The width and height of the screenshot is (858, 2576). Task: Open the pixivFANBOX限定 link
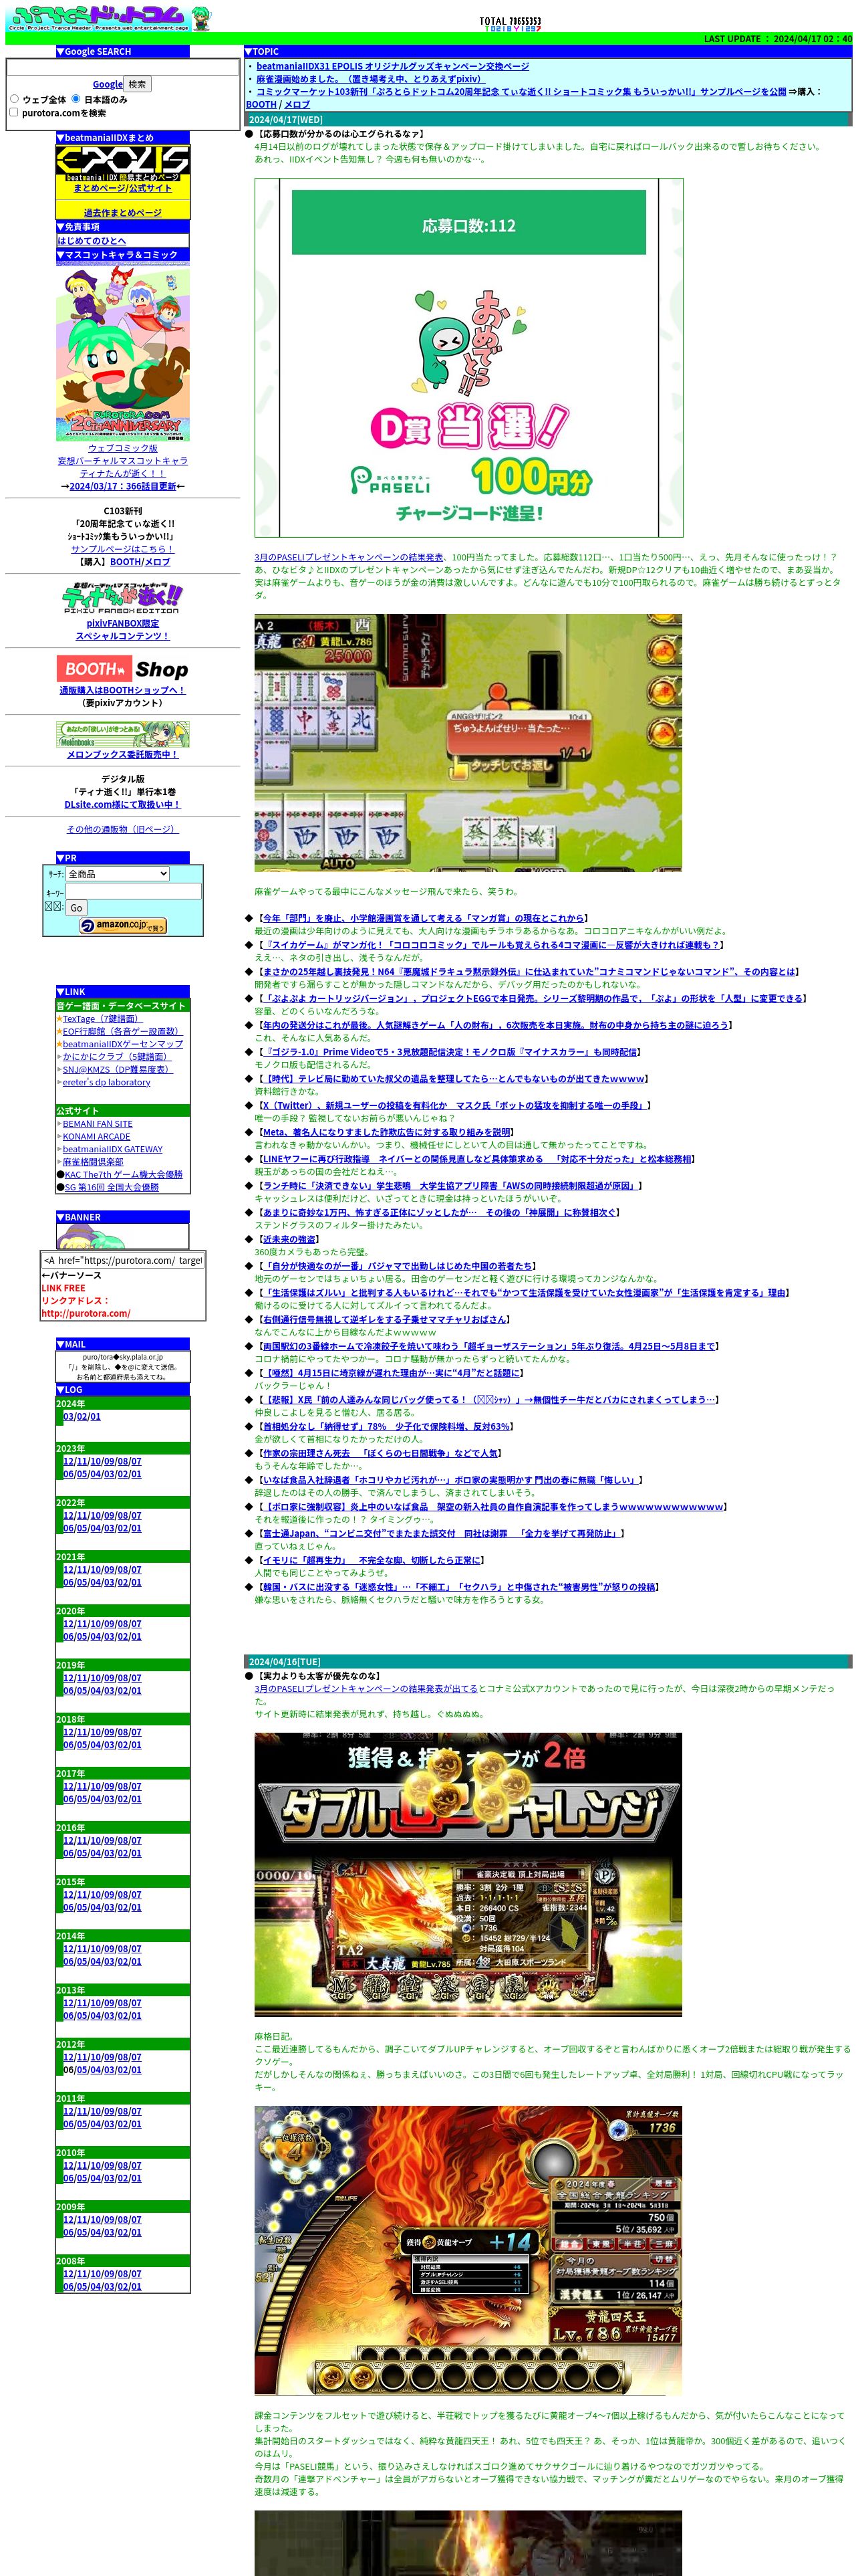(122, 623)
